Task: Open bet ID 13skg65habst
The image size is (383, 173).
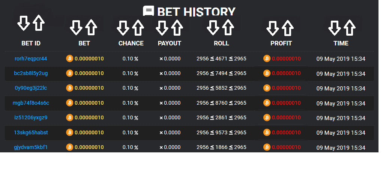Action: (31, 132)
